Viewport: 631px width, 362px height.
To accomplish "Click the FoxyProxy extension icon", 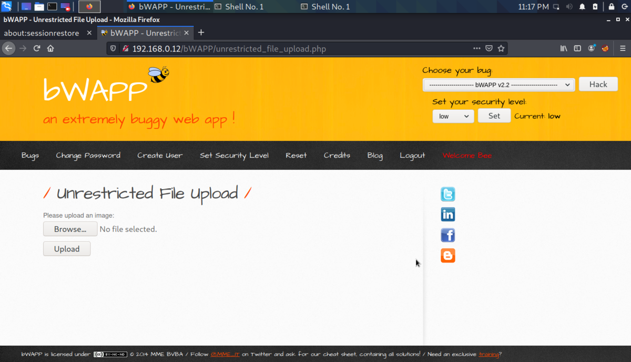I will click(605, 48).
